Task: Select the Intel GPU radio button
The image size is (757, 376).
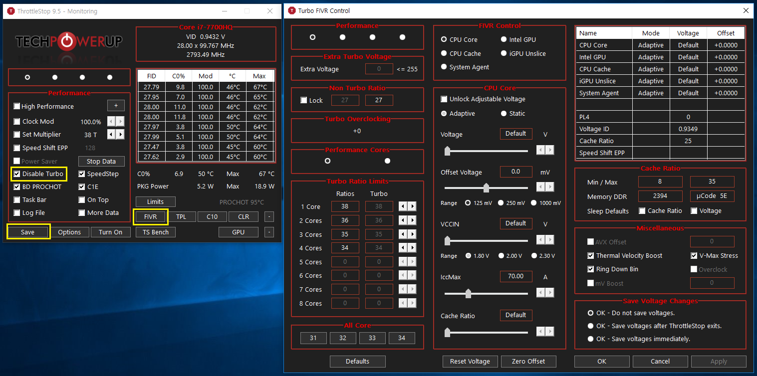Action: click(x=504, y=39)
